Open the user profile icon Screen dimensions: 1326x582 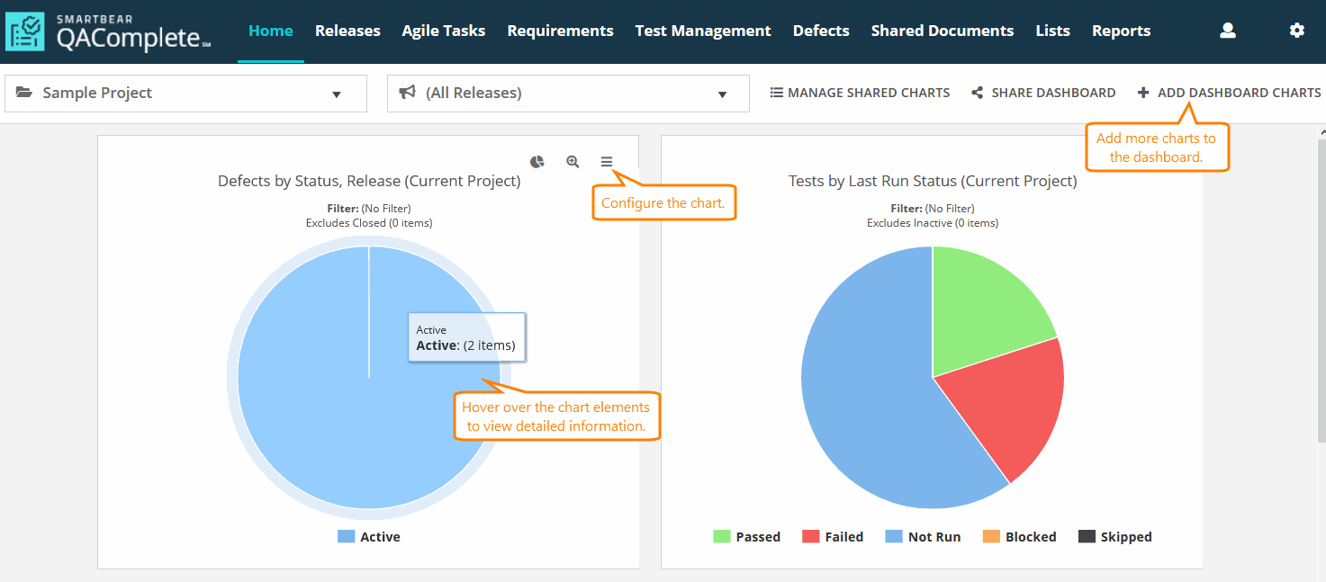pyautogui.click(x=1227, y=30)
